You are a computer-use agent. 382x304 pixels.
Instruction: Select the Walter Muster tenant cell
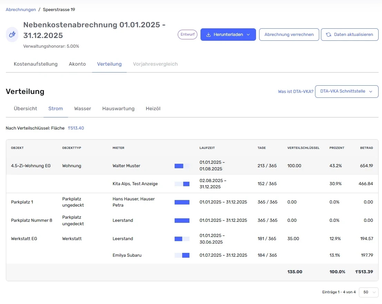pos(126,166)
